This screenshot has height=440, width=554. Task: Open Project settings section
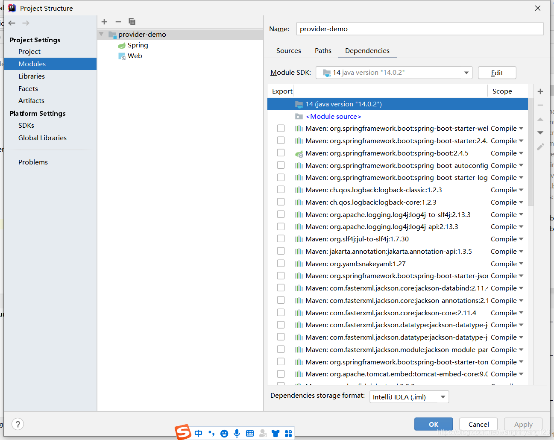point(29,51)
